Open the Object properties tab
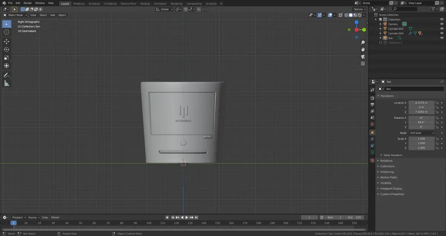The width and height of the screenshot is (446, 236). [372, 132]
